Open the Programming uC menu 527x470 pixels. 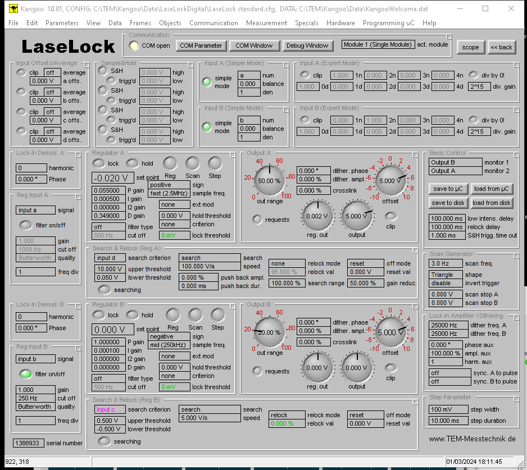coord(389,23)
